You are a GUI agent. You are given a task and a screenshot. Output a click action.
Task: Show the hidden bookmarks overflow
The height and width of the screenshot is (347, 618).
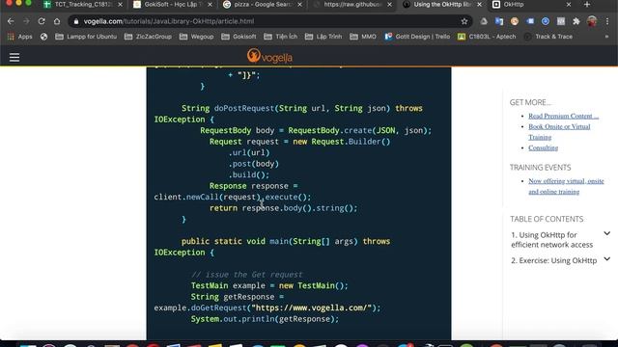(x=606, y=37)
